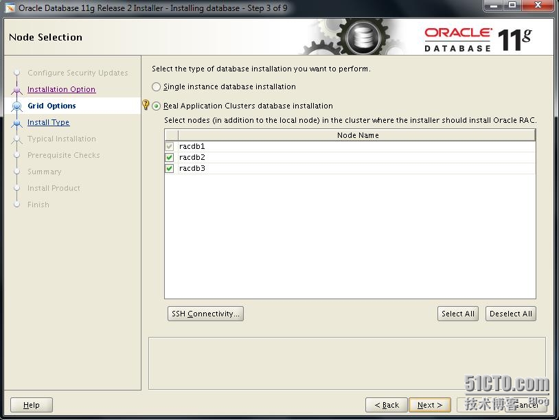
Task: Click the Node Name column header
Action: [x=357, y=135]
